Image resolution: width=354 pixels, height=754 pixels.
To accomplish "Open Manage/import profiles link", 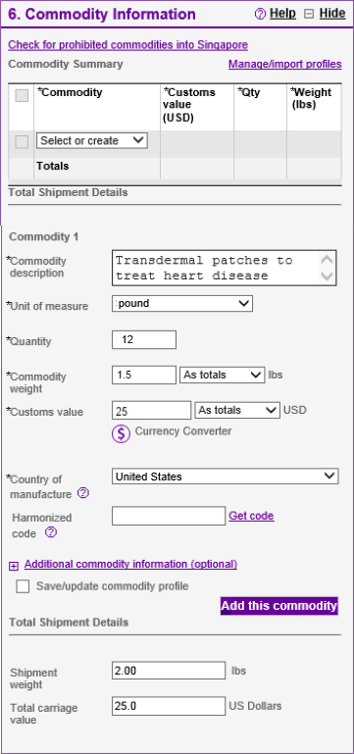I will point(285,64).
